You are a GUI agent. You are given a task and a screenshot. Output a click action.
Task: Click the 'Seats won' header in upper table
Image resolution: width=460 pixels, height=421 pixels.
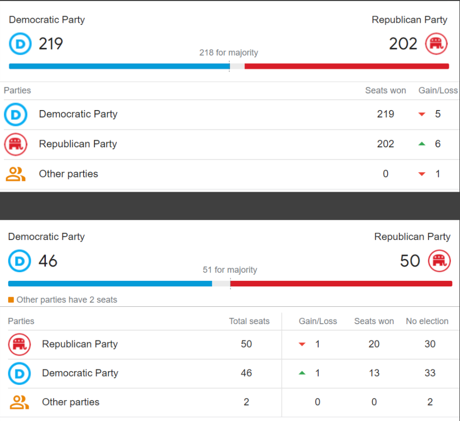click(x=386, y=91)
